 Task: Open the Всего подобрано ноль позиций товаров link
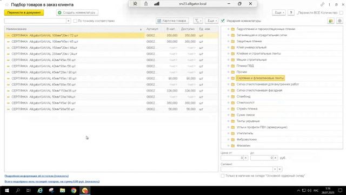click(52, 181)
